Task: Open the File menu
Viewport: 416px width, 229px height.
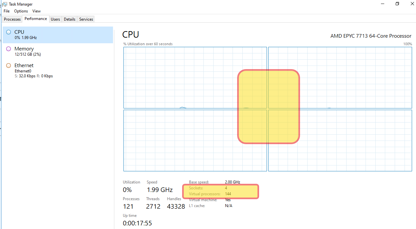Action: point(7,11)
